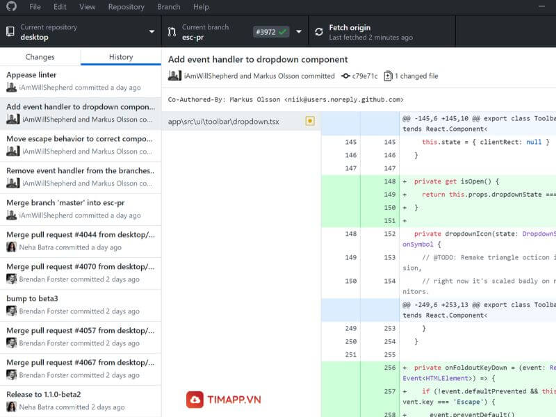Screen dimensions: 556x417
Task: Open the Branch menu
Action: pyautogui.click(x=168, y=7)
